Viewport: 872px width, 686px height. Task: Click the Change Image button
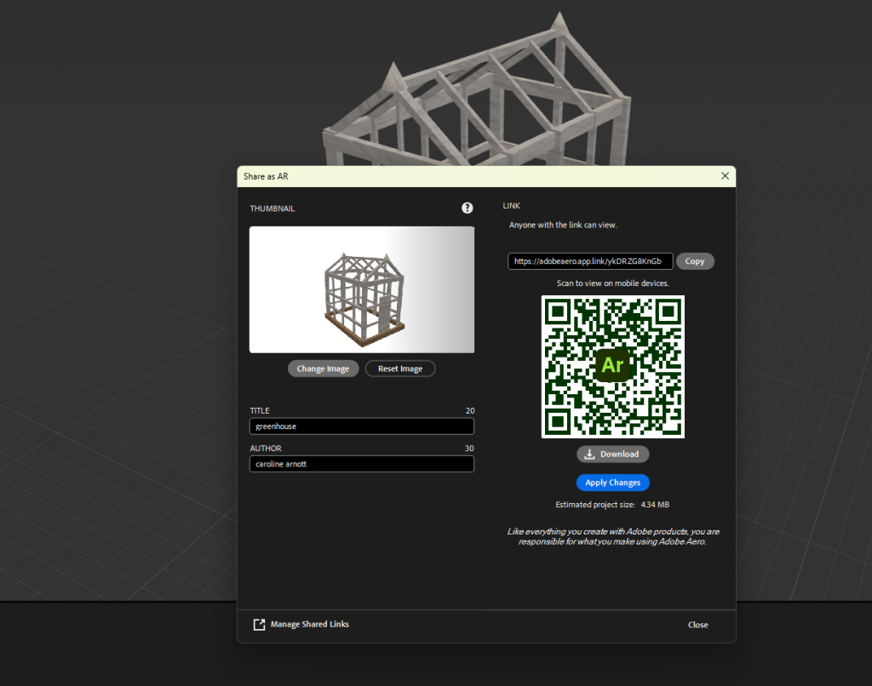coord(323,369)
